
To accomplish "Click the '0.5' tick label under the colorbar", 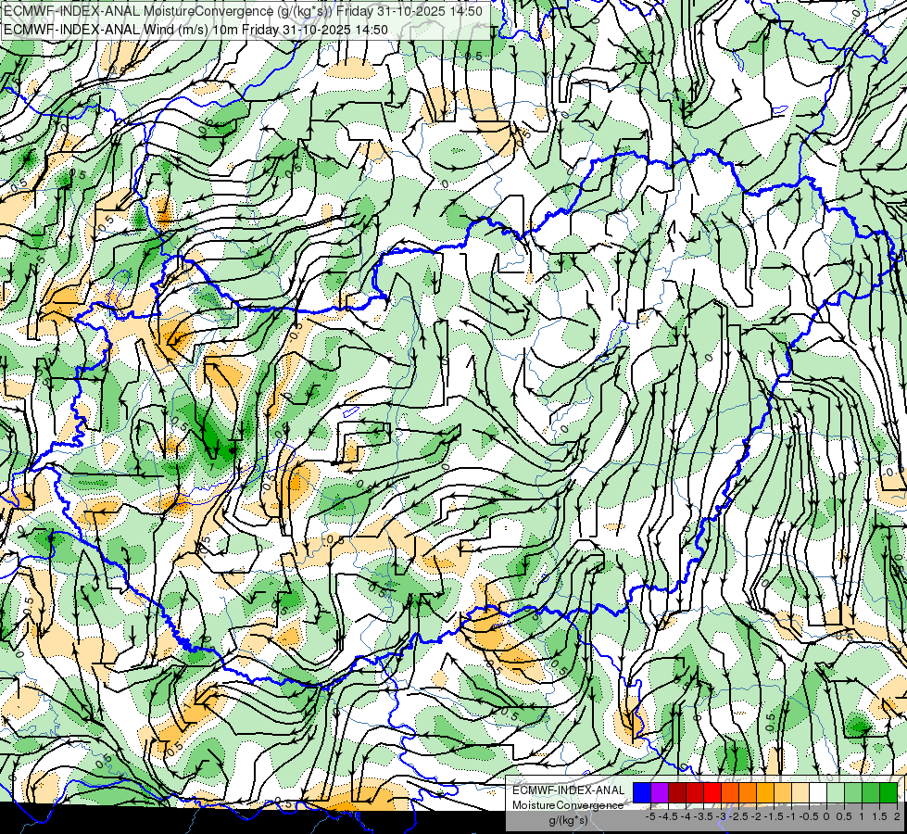I will [x=844, y=816].
